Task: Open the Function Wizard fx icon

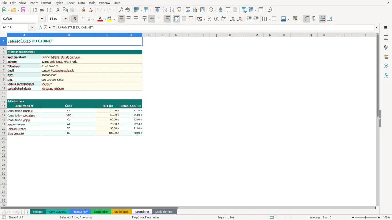Action: point(41,27)
